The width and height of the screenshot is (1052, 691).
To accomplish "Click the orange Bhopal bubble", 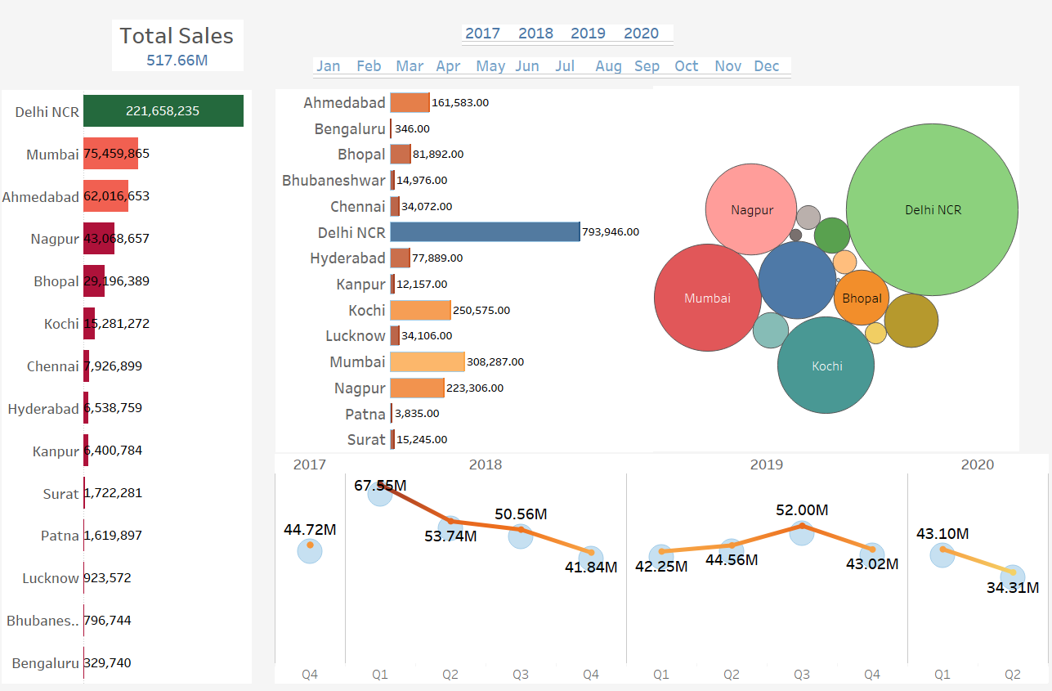I will [862, 298].
